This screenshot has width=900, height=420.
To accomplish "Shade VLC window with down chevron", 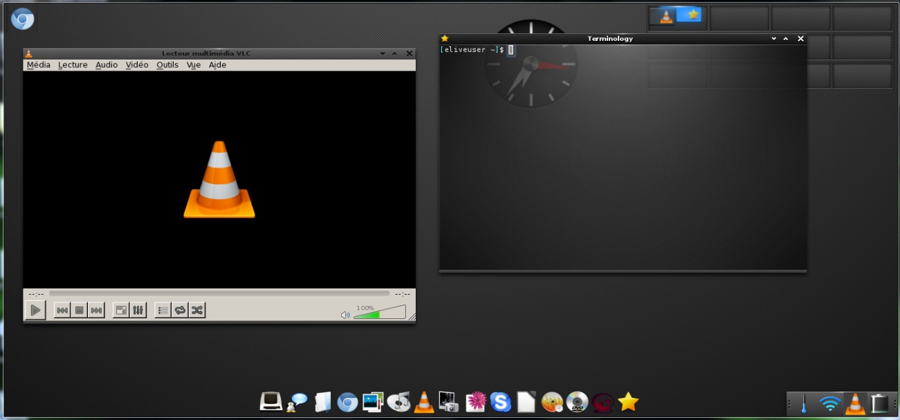I will coord(383,53).
